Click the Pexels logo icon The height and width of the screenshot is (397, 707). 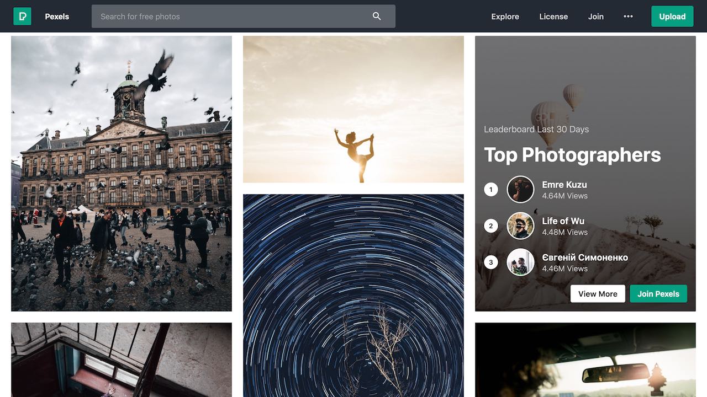(x=23, y=17)
